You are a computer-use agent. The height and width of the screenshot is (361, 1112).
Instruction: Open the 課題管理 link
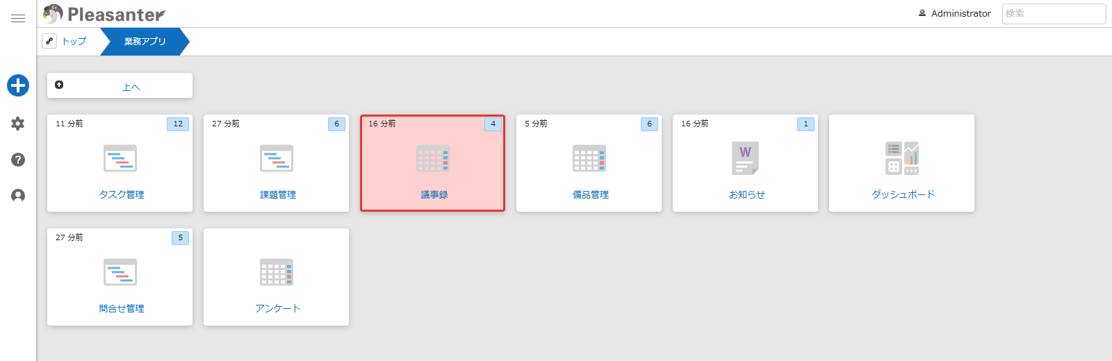tap(278, 194)
